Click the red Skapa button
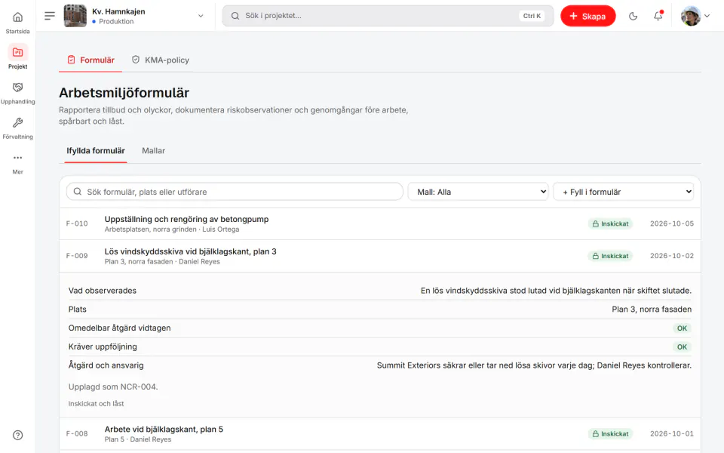The height and width of the screenshot is (453, 724). click(x=587, y=16)
